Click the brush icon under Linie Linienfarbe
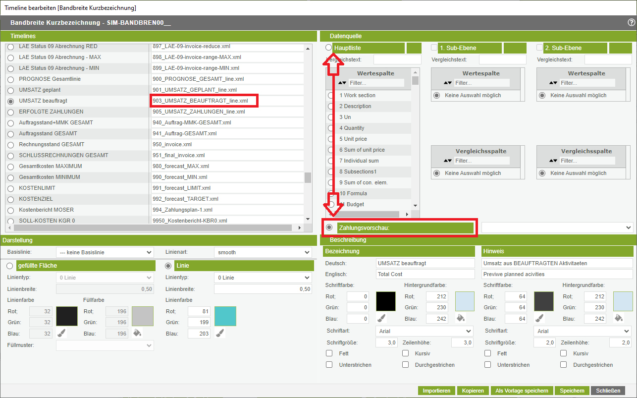 tap(220, 333)
